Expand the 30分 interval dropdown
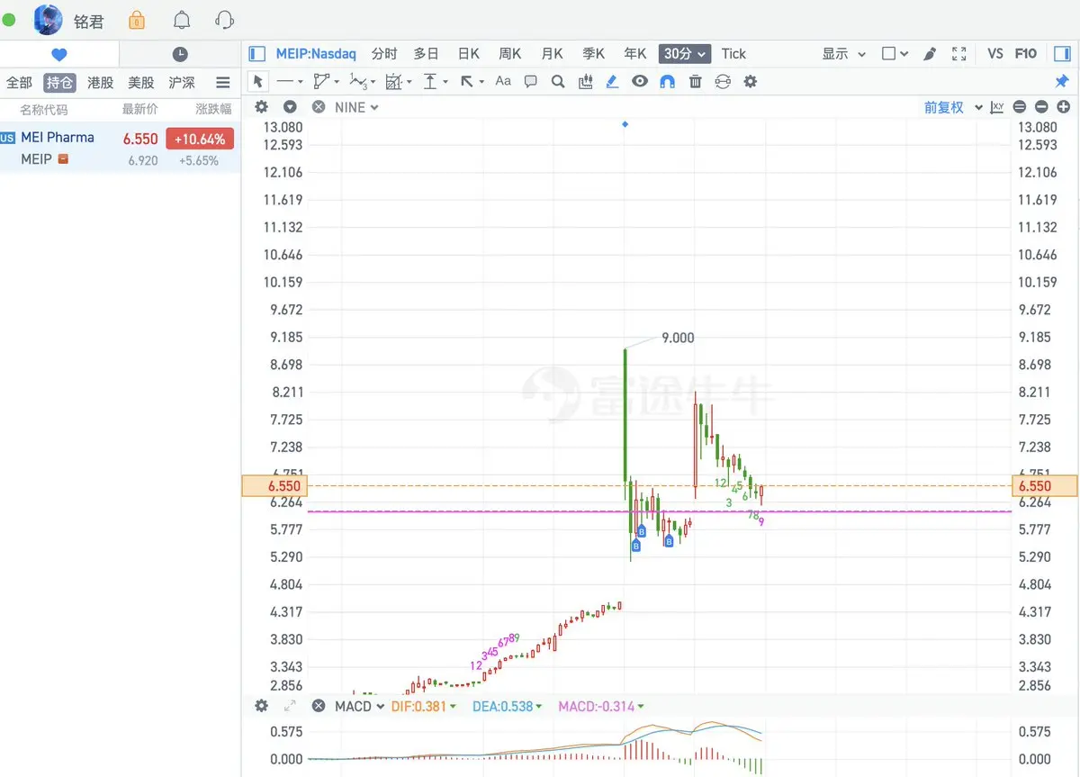Viewport: 1080px width, 777px height. pyautogui.click(x=685, y=54)
